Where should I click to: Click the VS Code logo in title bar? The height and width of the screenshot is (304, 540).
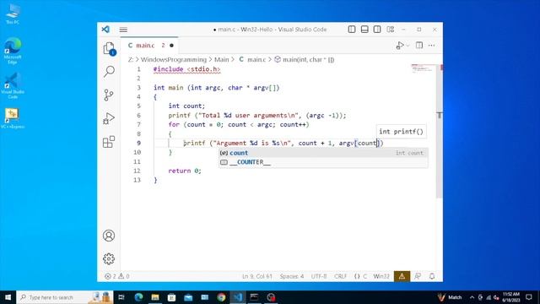(105, 30)
